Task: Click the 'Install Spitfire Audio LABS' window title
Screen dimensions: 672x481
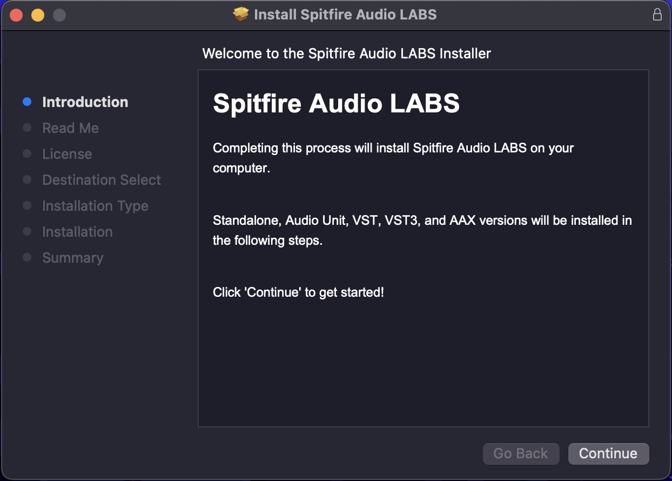Action: [345, 15]
